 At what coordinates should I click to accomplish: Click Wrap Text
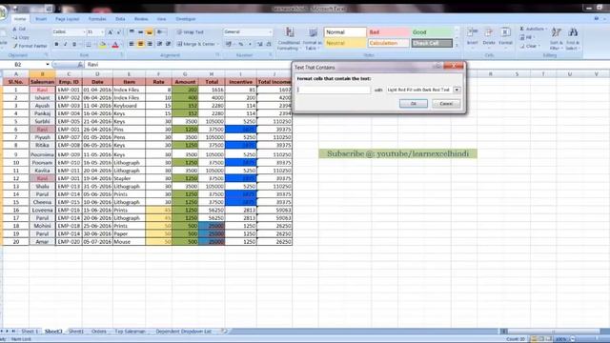(x=191, y=32)
